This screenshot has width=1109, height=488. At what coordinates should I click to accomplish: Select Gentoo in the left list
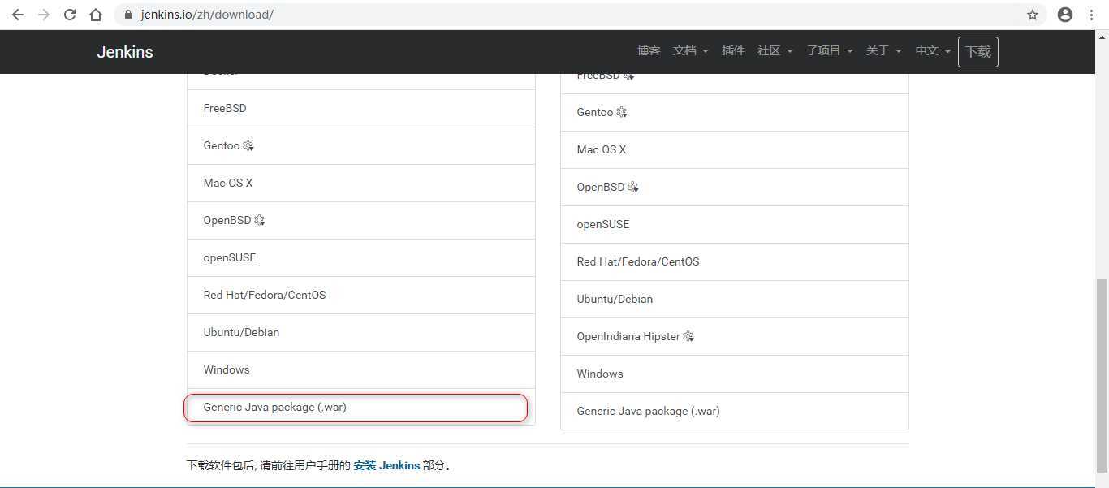pos(361,146)
